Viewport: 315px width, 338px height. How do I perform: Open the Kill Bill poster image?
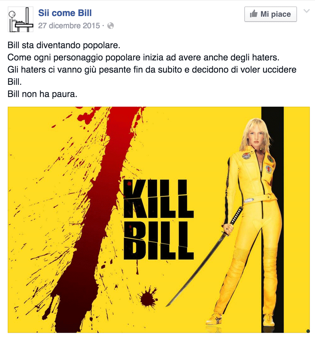(159, 220)
